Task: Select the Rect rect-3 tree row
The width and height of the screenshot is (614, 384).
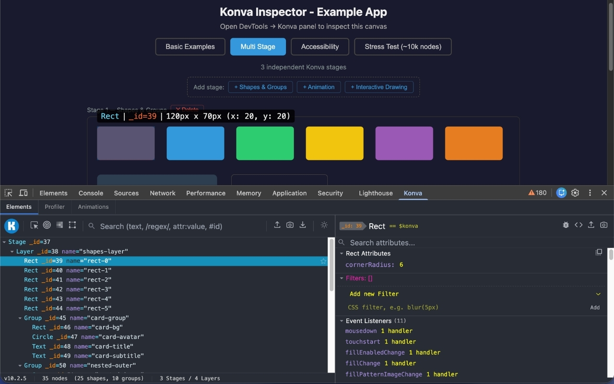Action: 164,289
